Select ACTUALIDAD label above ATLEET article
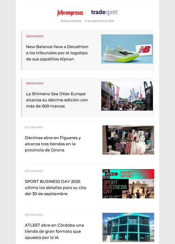Image resolution: width=175 pixels, height=244 pixels. click(34, 215)
